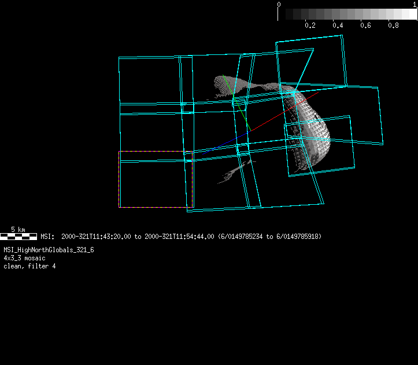Click the MSI end time 2000-321T11:54:44.00
This screenshot has height=365, width=418.
(x=179, y=237)
